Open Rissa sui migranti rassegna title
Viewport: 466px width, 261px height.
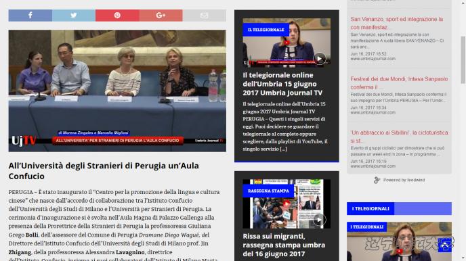point(284,245)
